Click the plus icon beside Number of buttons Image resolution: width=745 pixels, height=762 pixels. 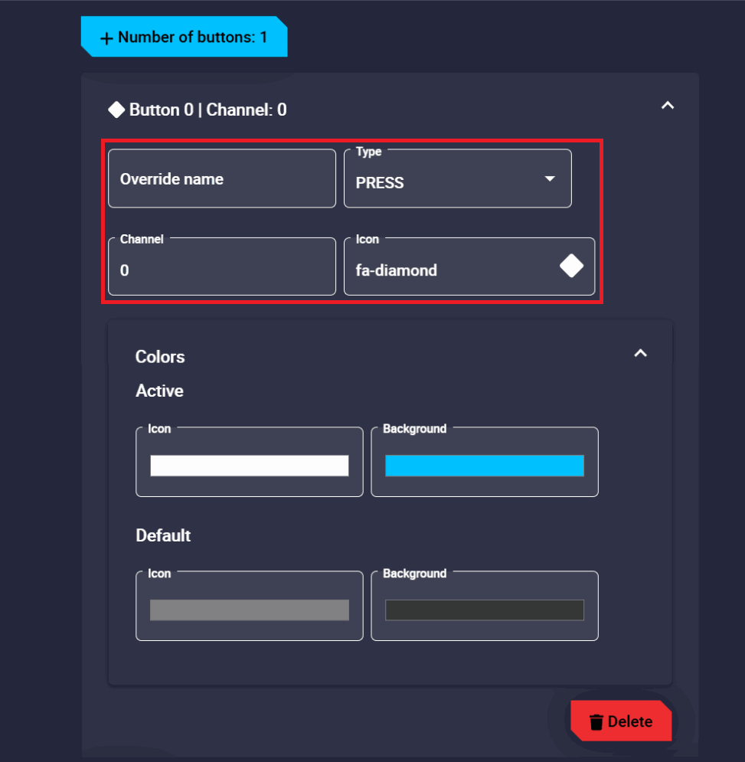pyautogui.click(x=106, y=38)
